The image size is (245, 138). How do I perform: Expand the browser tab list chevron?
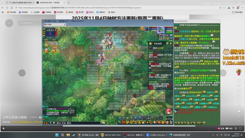2,2
